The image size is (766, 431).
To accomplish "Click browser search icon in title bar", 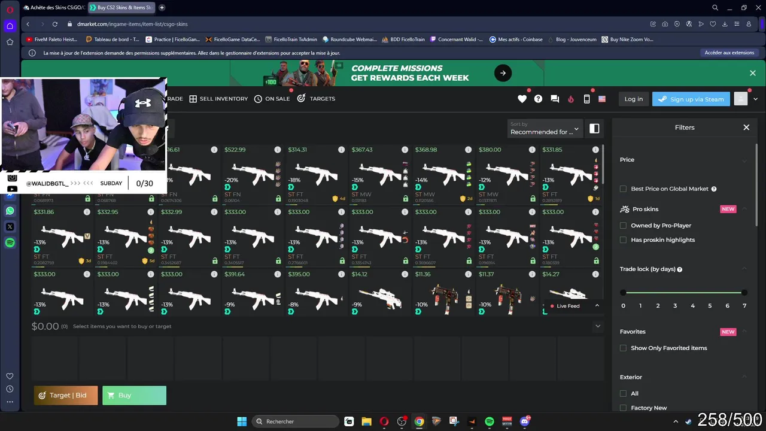I will [715, 8].
